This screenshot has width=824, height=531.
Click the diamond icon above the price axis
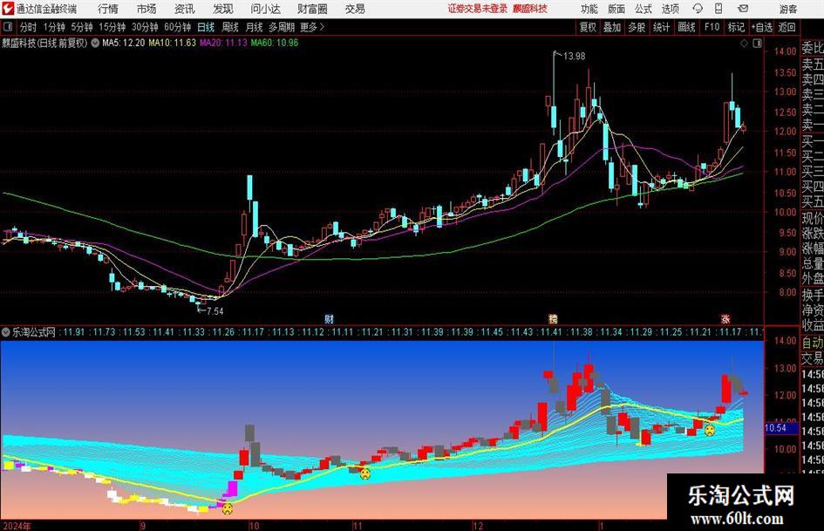(x=744, y=44)
